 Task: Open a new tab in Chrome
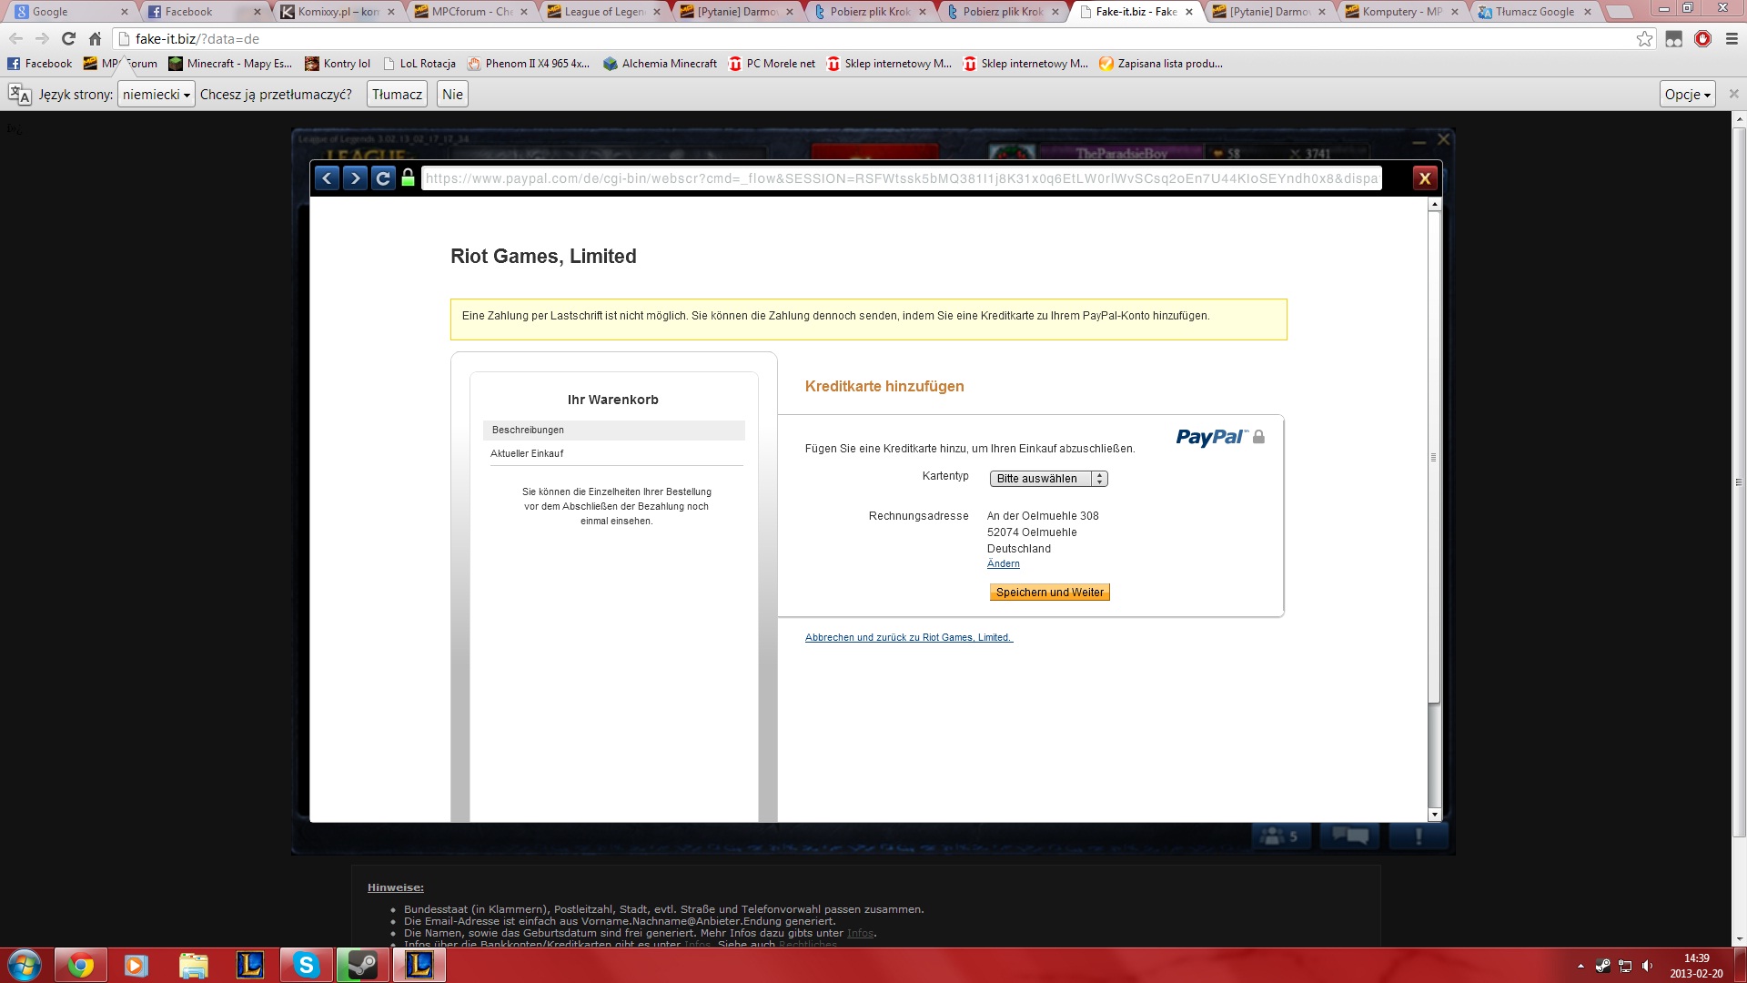(1620, 12)
